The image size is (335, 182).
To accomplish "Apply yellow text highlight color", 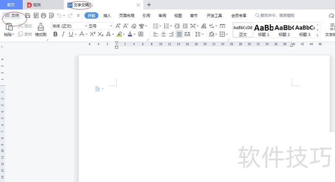I will [x=119, y=34].
